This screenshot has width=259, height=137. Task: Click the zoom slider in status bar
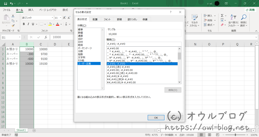coord(235,135)
